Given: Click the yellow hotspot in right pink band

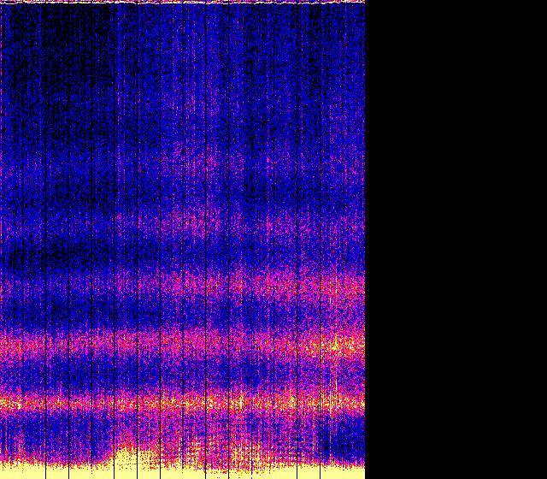Looking at the screenshot, I should pos(335,346).
